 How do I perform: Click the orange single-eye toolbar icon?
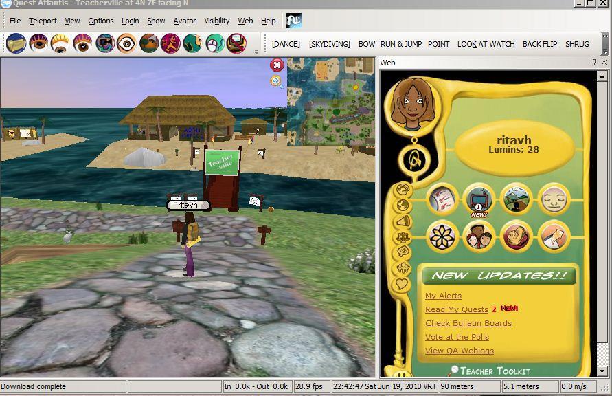pos(126,43)
